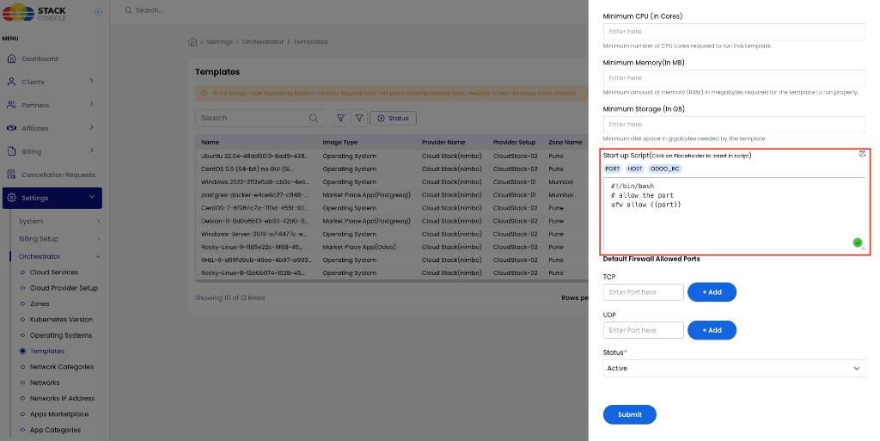
Task: Click the Partners people icon
Action: point(12,105)
